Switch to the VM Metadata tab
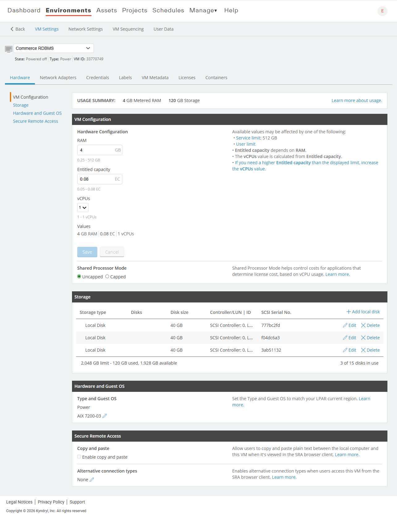 [155, 78]
